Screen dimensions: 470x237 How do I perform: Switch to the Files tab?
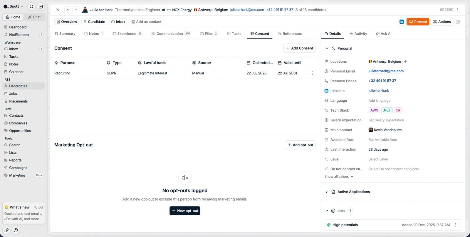coord(209,34)
